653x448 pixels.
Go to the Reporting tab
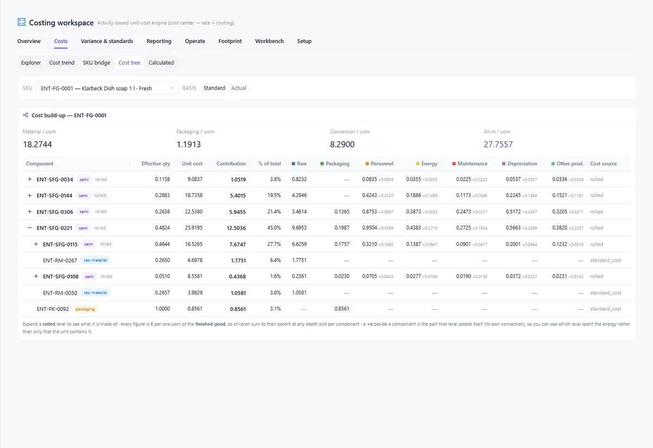159,41
